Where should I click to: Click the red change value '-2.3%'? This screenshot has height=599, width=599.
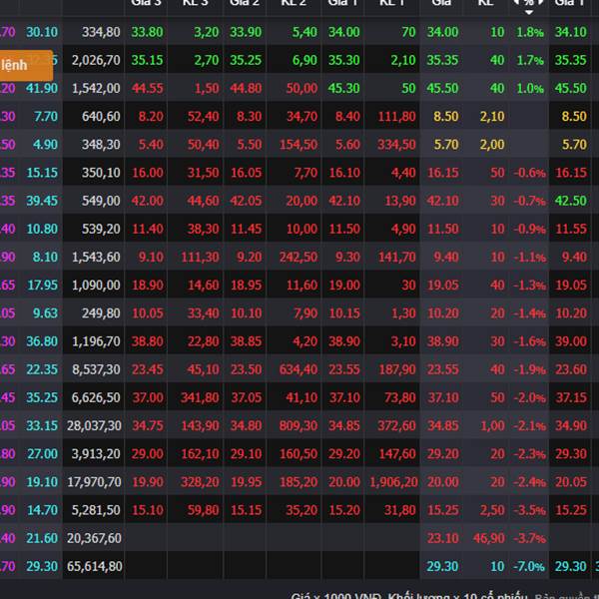coord(529,454)
